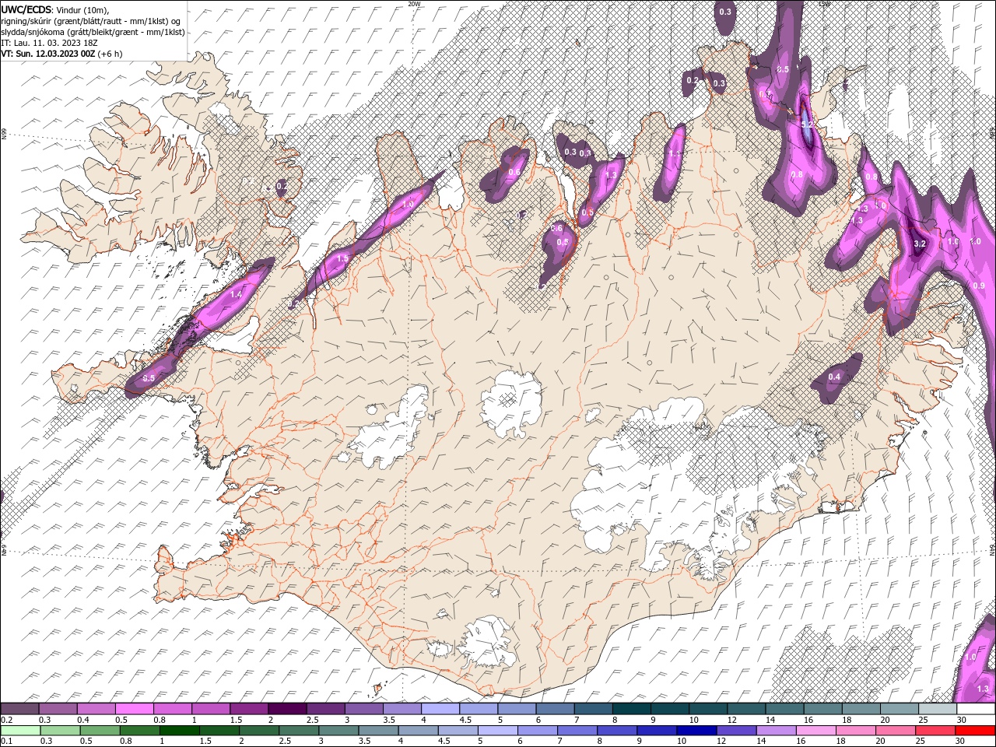Screen dimensions: 996x747
Task: Pick the deep blue lower swatch between 10 and 12
Action: click(x=696, y=731)
